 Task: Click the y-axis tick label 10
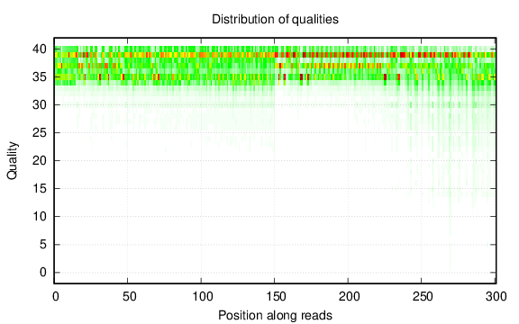pyautogui.click(x=40, y=217)
